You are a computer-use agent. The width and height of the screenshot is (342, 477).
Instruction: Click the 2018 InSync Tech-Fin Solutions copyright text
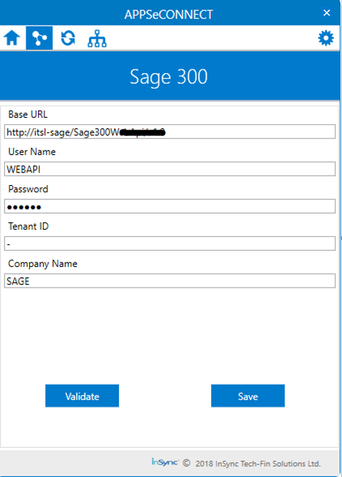point(258,464)
